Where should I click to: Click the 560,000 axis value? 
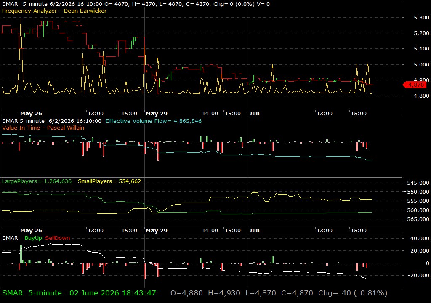417,210
